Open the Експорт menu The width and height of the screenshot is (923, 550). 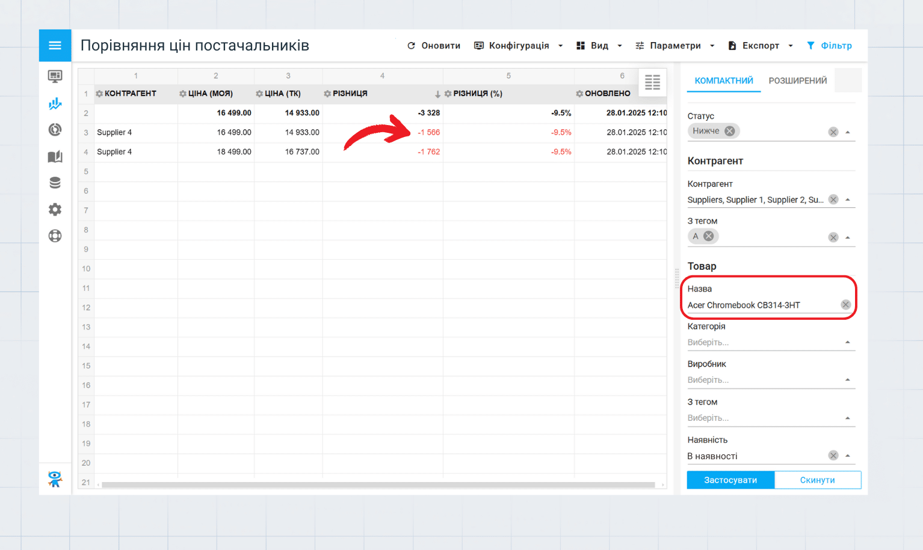tap(761, 46)
